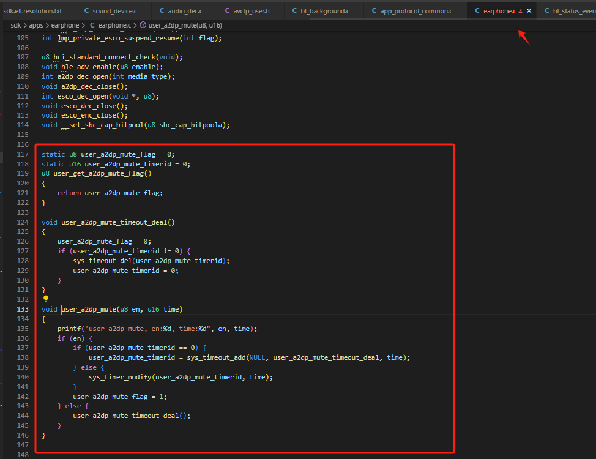This screenshot has height=459, width=596.
Task: Open the sdk breadcrumb folder
Action: (x=15, y=25)
